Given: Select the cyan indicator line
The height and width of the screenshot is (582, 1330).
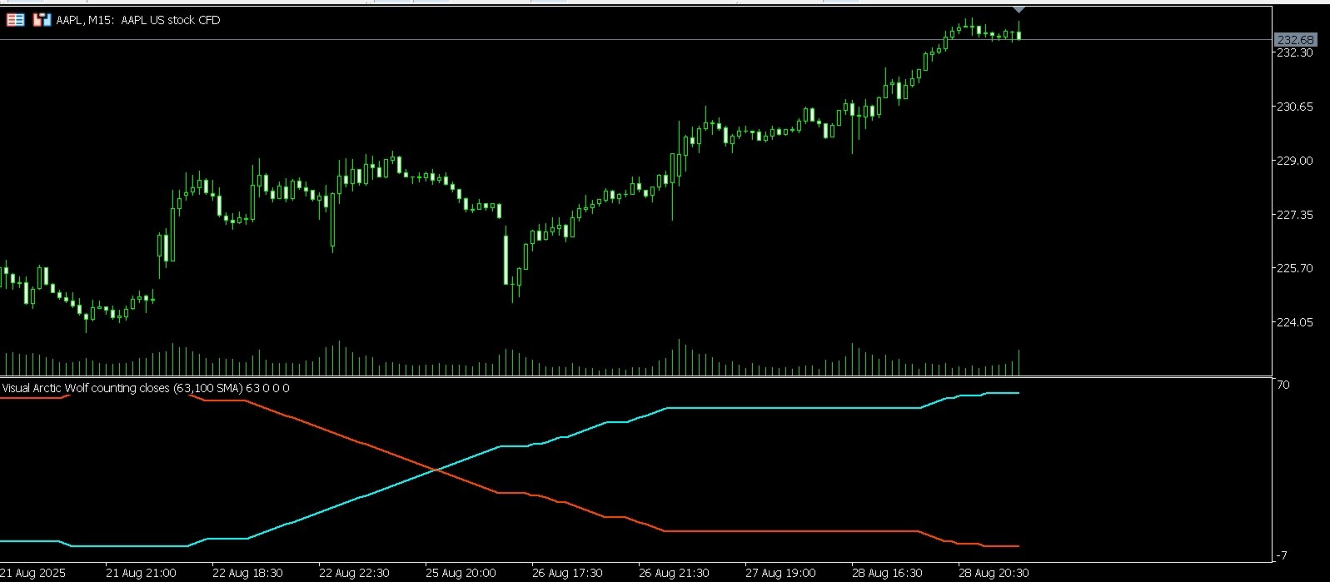Looking at the screenshot, I should [791, 408].
